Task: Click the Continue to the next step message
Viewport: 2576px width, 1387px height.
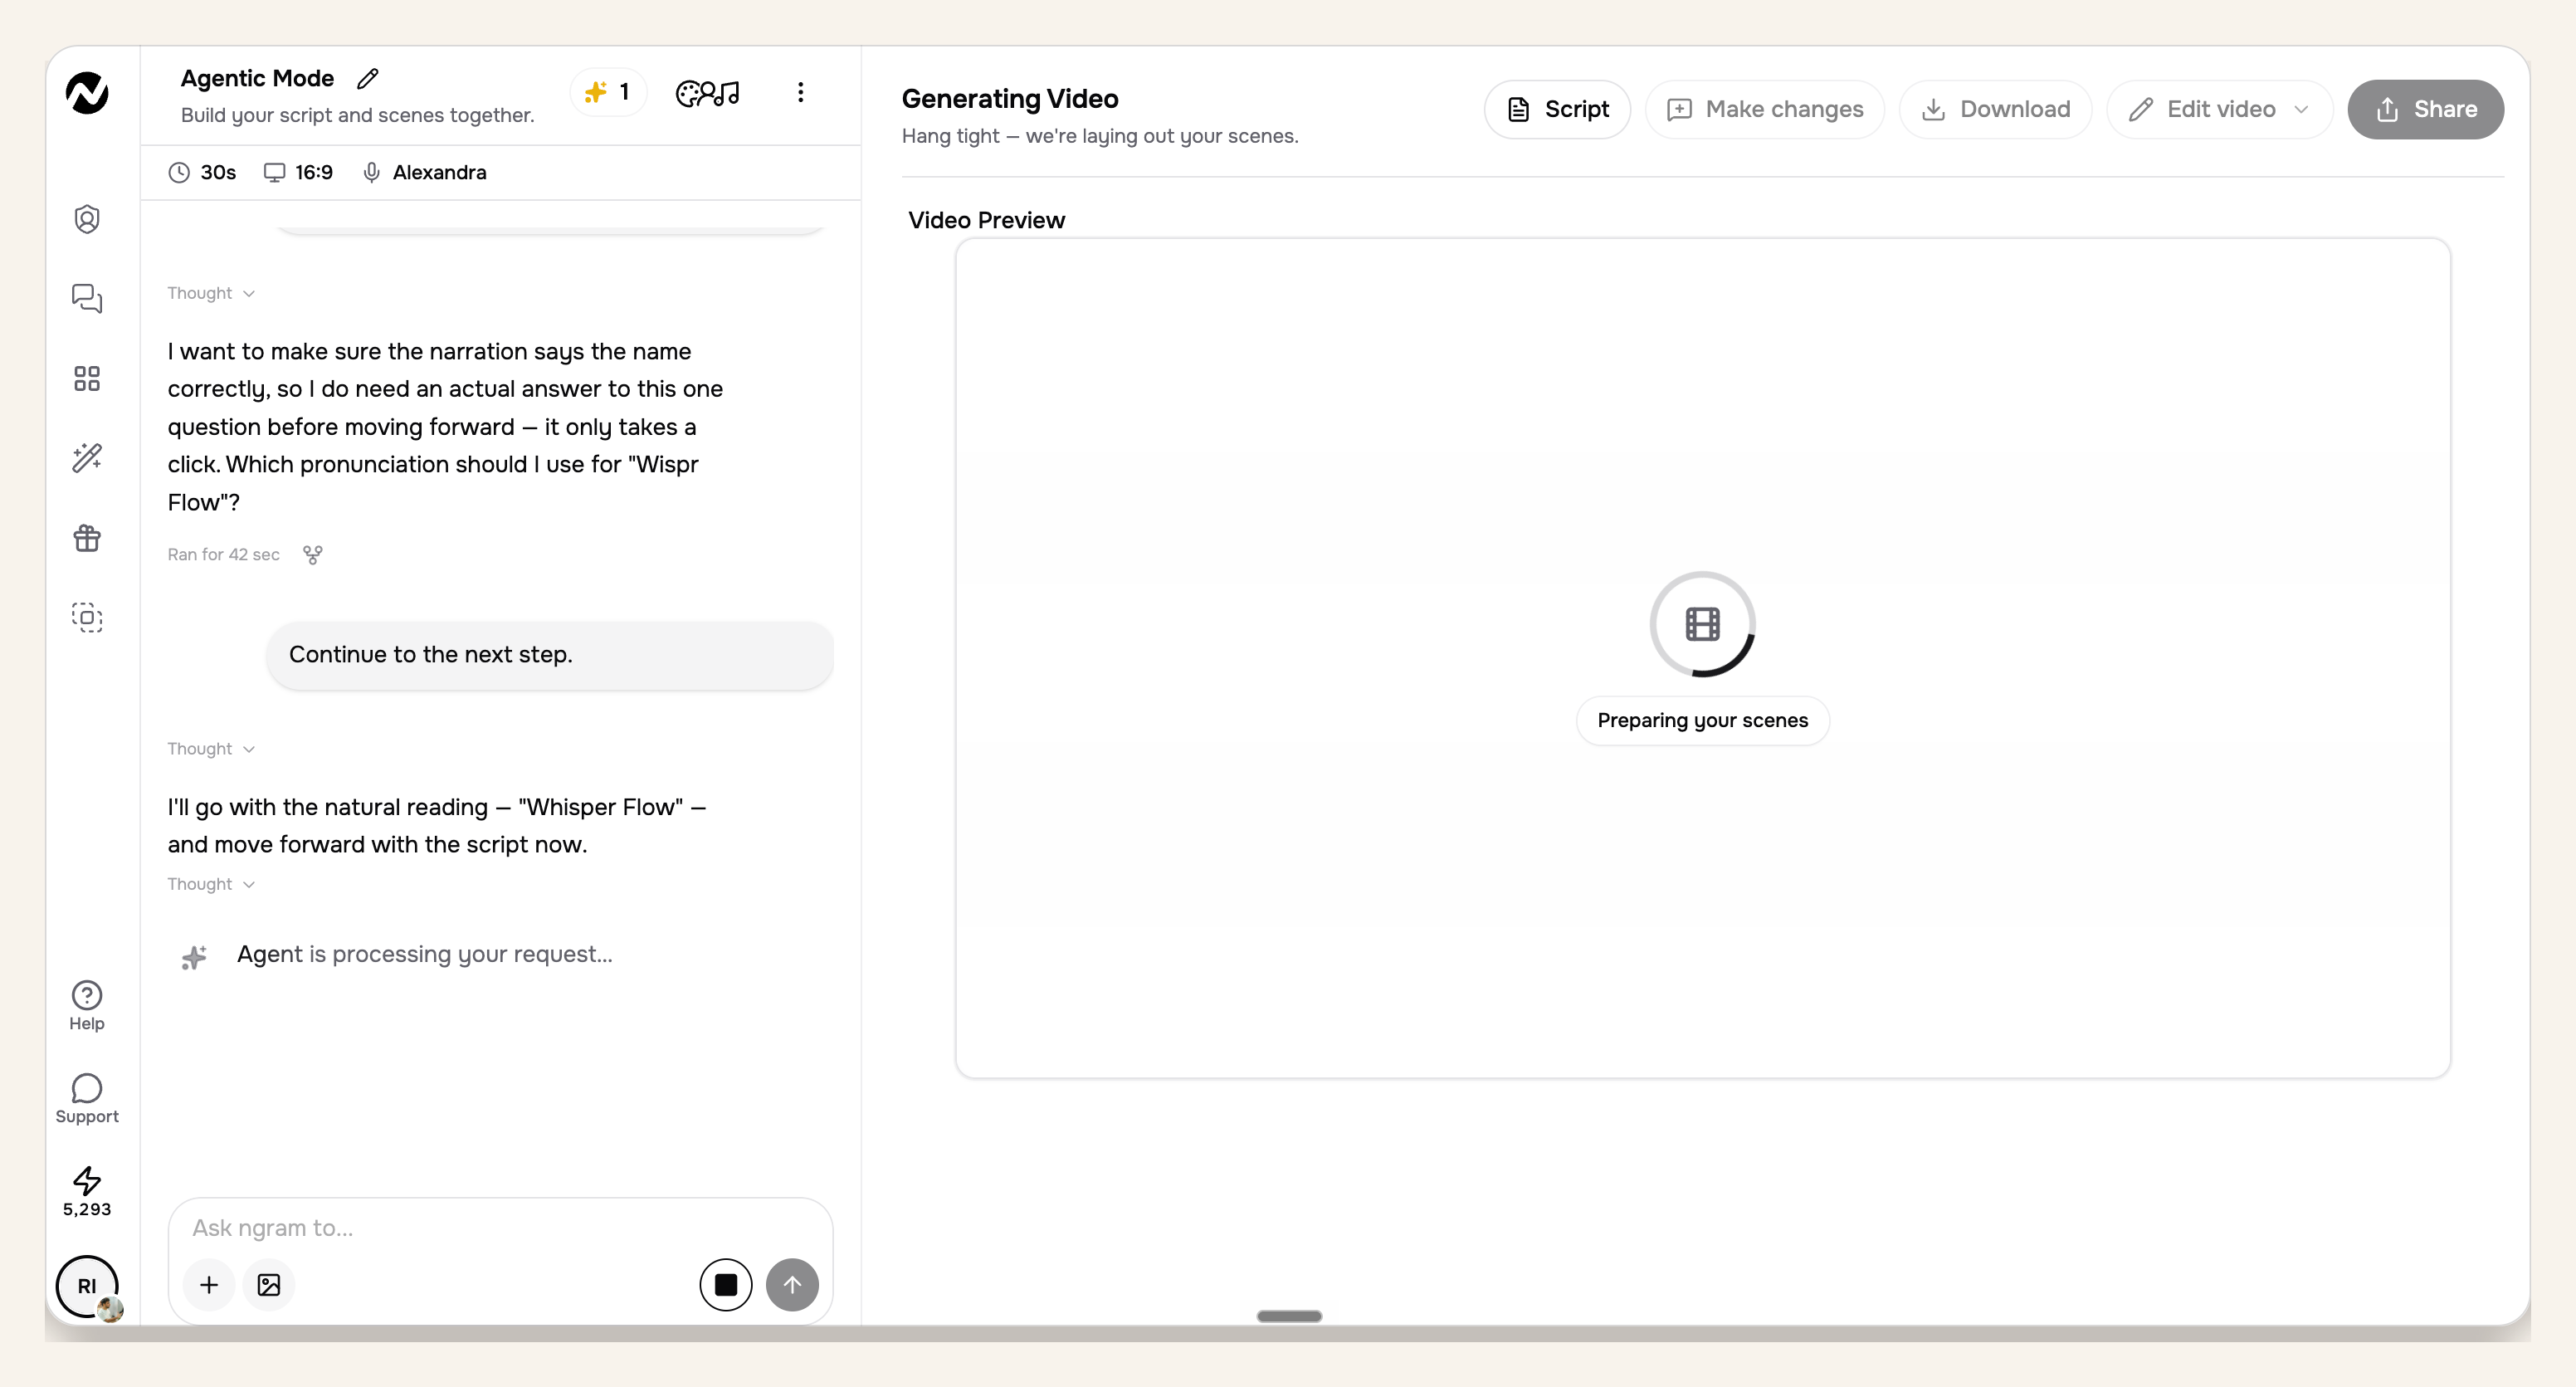Action: pyautogui.click(x=549, y=655)
